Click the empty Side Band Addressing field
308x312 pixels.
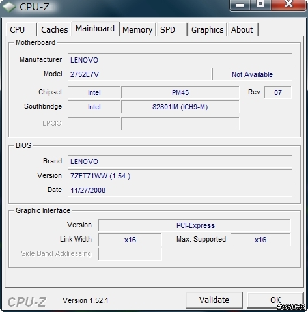click(130, 253)
